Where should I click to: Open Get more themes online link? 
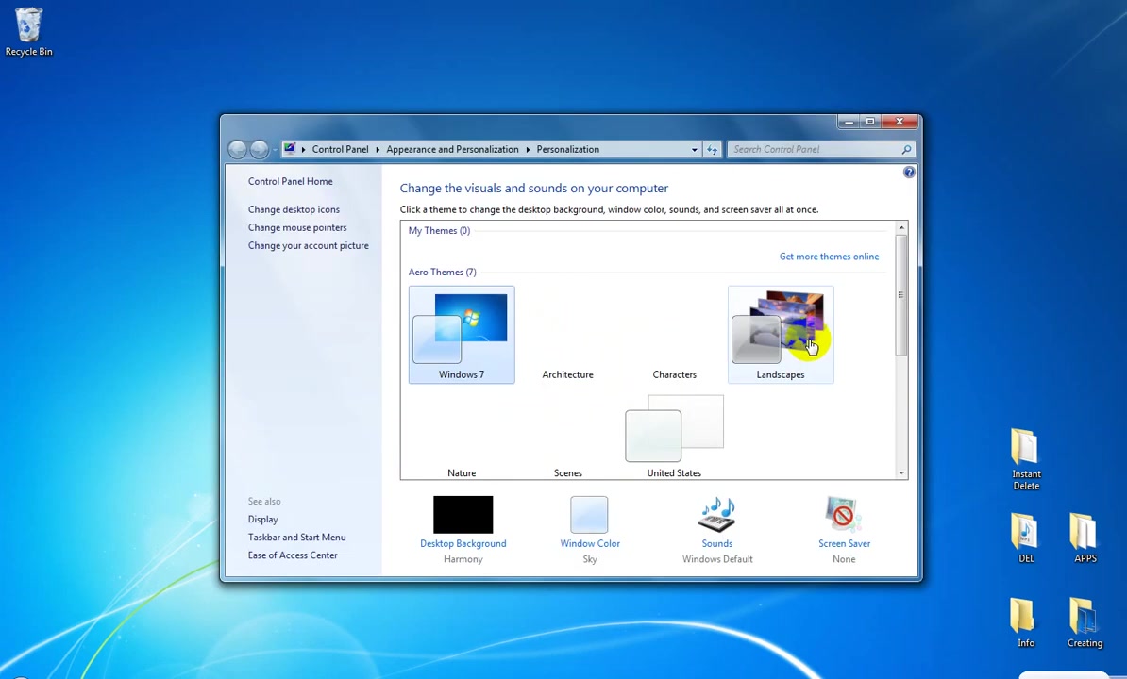829,257
